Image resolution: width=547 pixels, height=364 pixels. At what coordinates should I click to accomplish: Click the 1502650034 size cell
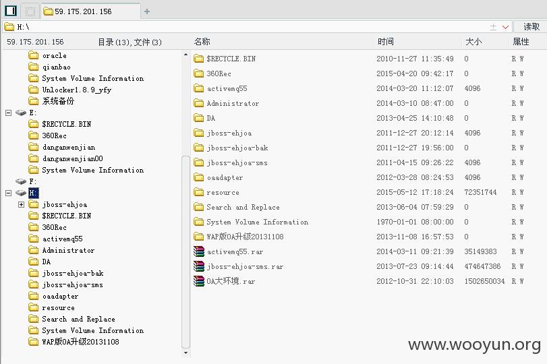coord(484,281)
